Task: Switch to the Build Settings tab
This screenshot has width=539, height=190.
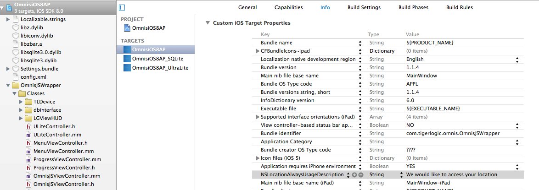Action: pyautogui.click(x=364, y=7)
